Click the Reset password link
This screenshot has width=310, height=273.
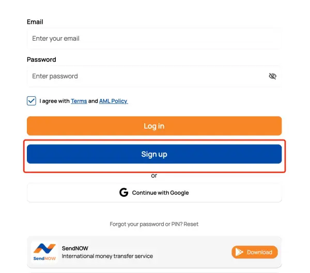coord(191,224)
